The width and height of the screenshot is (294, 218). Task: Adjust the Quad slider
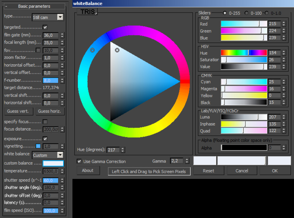(244, 131)
